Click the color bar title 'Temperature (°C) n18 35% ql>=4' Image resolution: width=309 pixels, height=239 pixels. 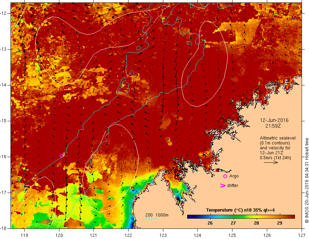pos(240,210)
